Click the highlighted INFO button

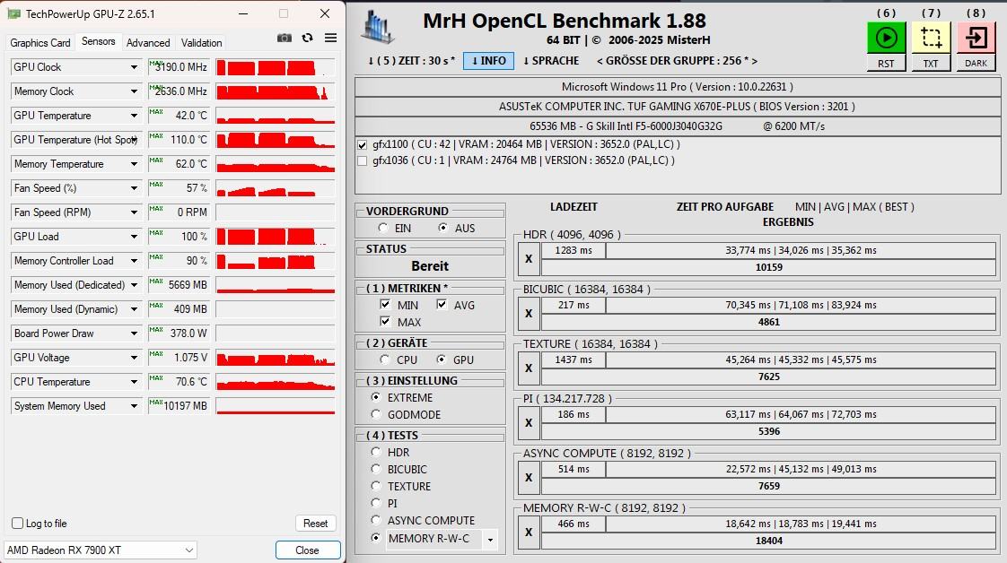[489, 61]
